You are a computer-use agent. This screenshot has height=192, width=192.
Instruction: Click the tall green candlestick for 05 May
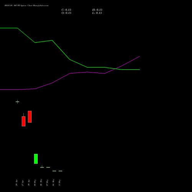click(x=36, y=159)
